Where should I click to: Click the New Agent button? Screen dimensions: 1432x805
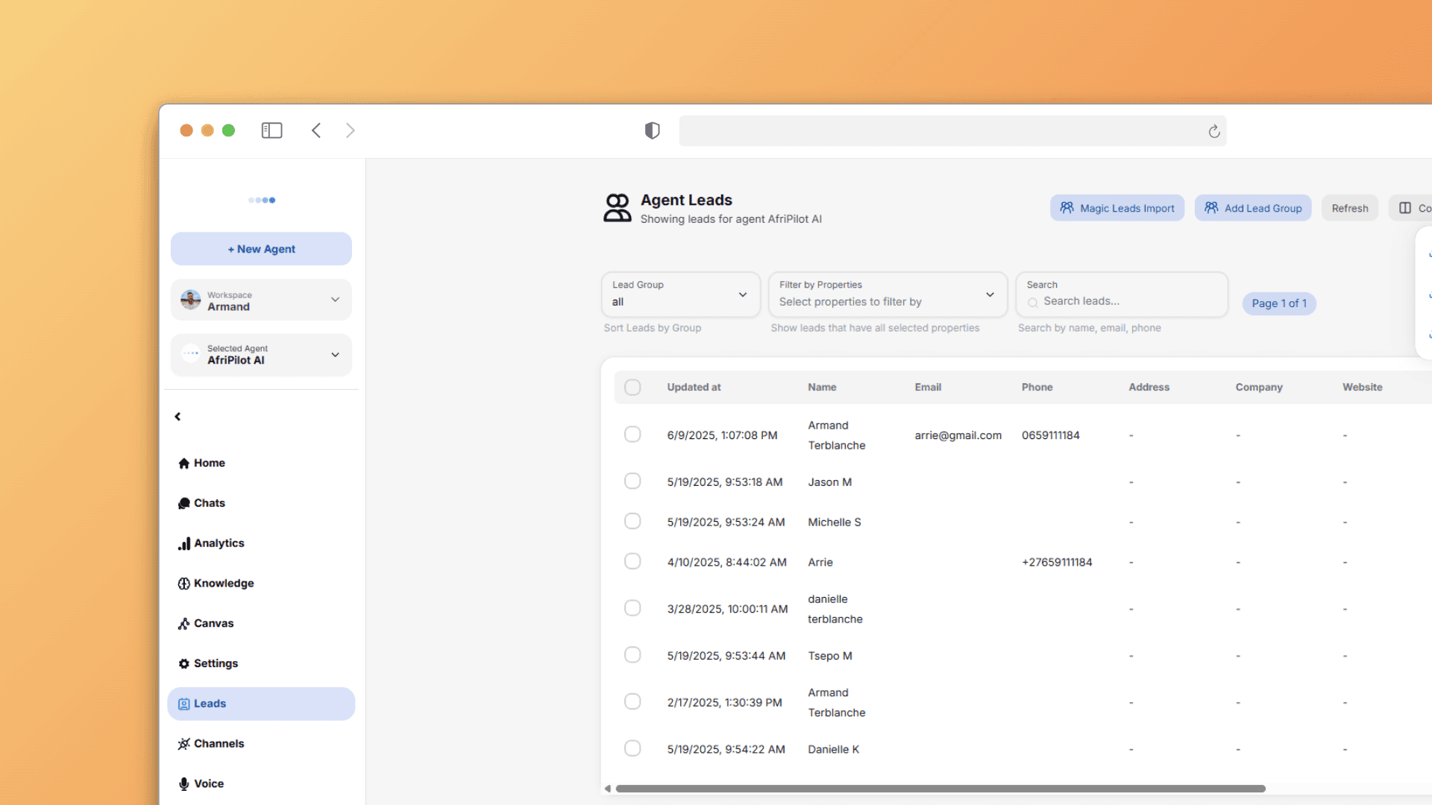pos(261,249)
